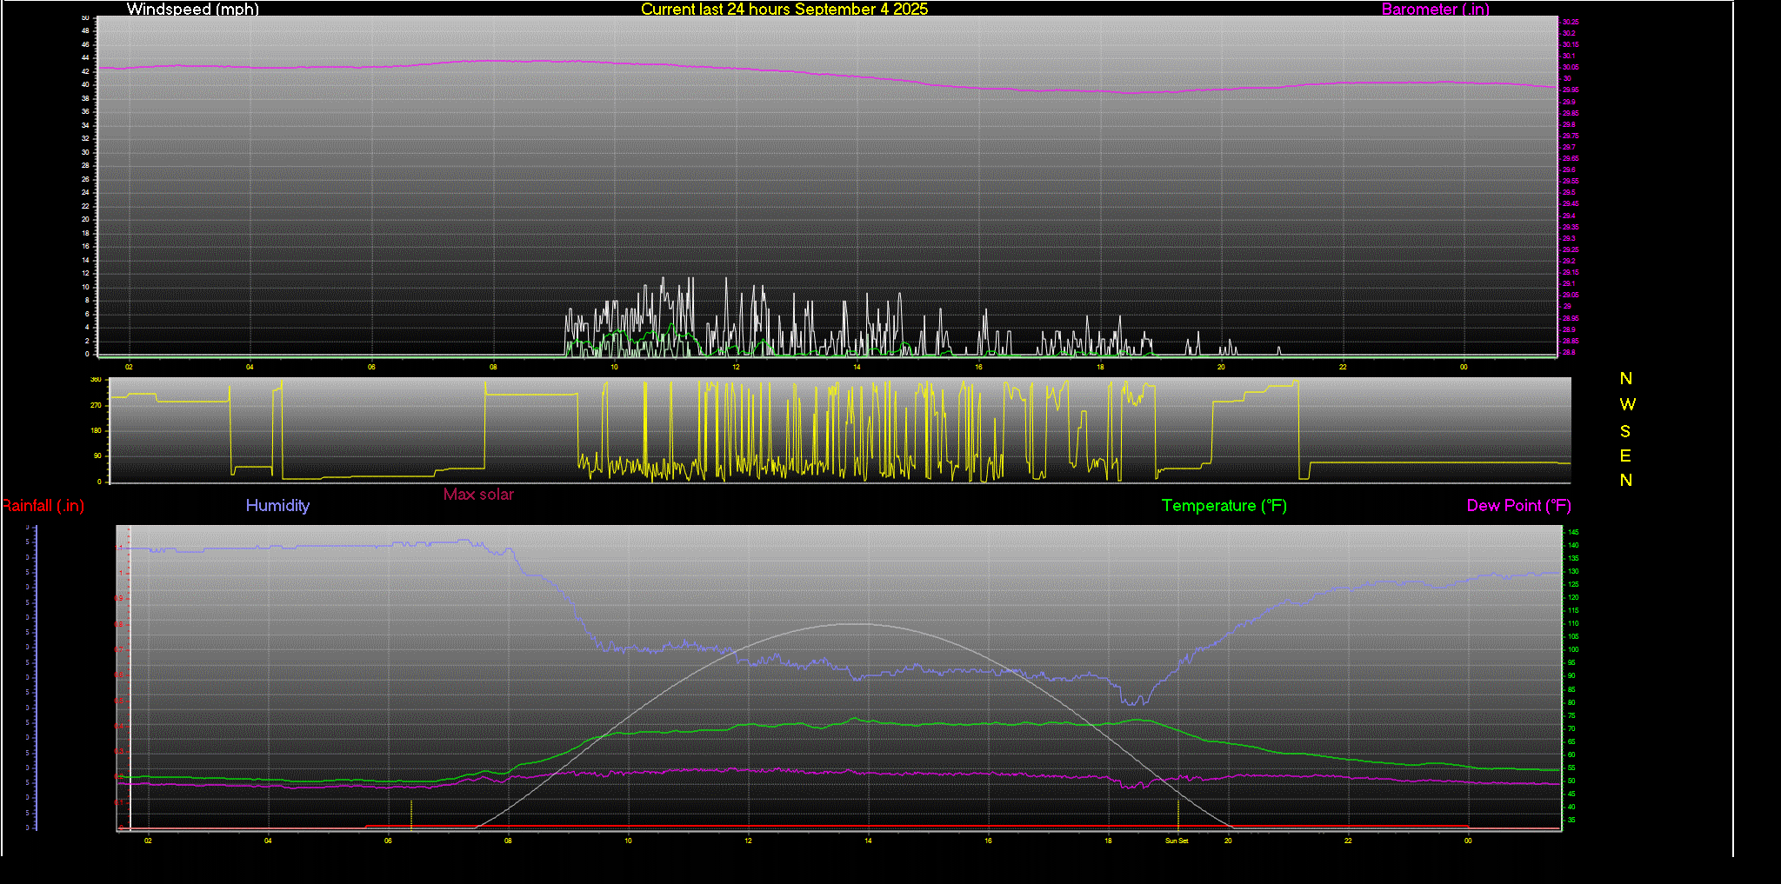Image resolution: width=1781 pixels, height=884 pixels.
Task: Click the "Windspeed (mph)" chart label
Action: pos(192,10)
